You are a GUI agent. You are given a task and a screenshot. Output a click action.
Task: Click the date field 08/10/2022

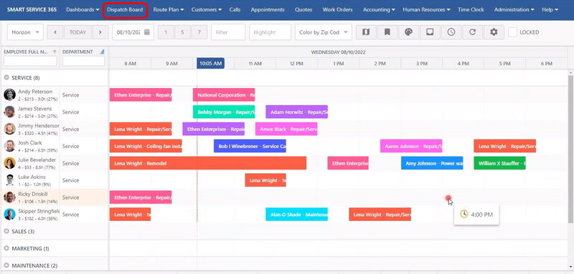pos(129,32)
